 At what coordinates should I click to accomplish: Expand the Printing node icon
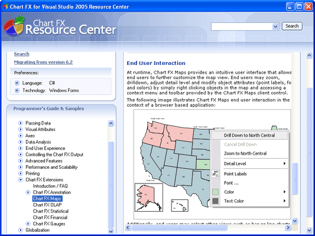tap(21, 173)
